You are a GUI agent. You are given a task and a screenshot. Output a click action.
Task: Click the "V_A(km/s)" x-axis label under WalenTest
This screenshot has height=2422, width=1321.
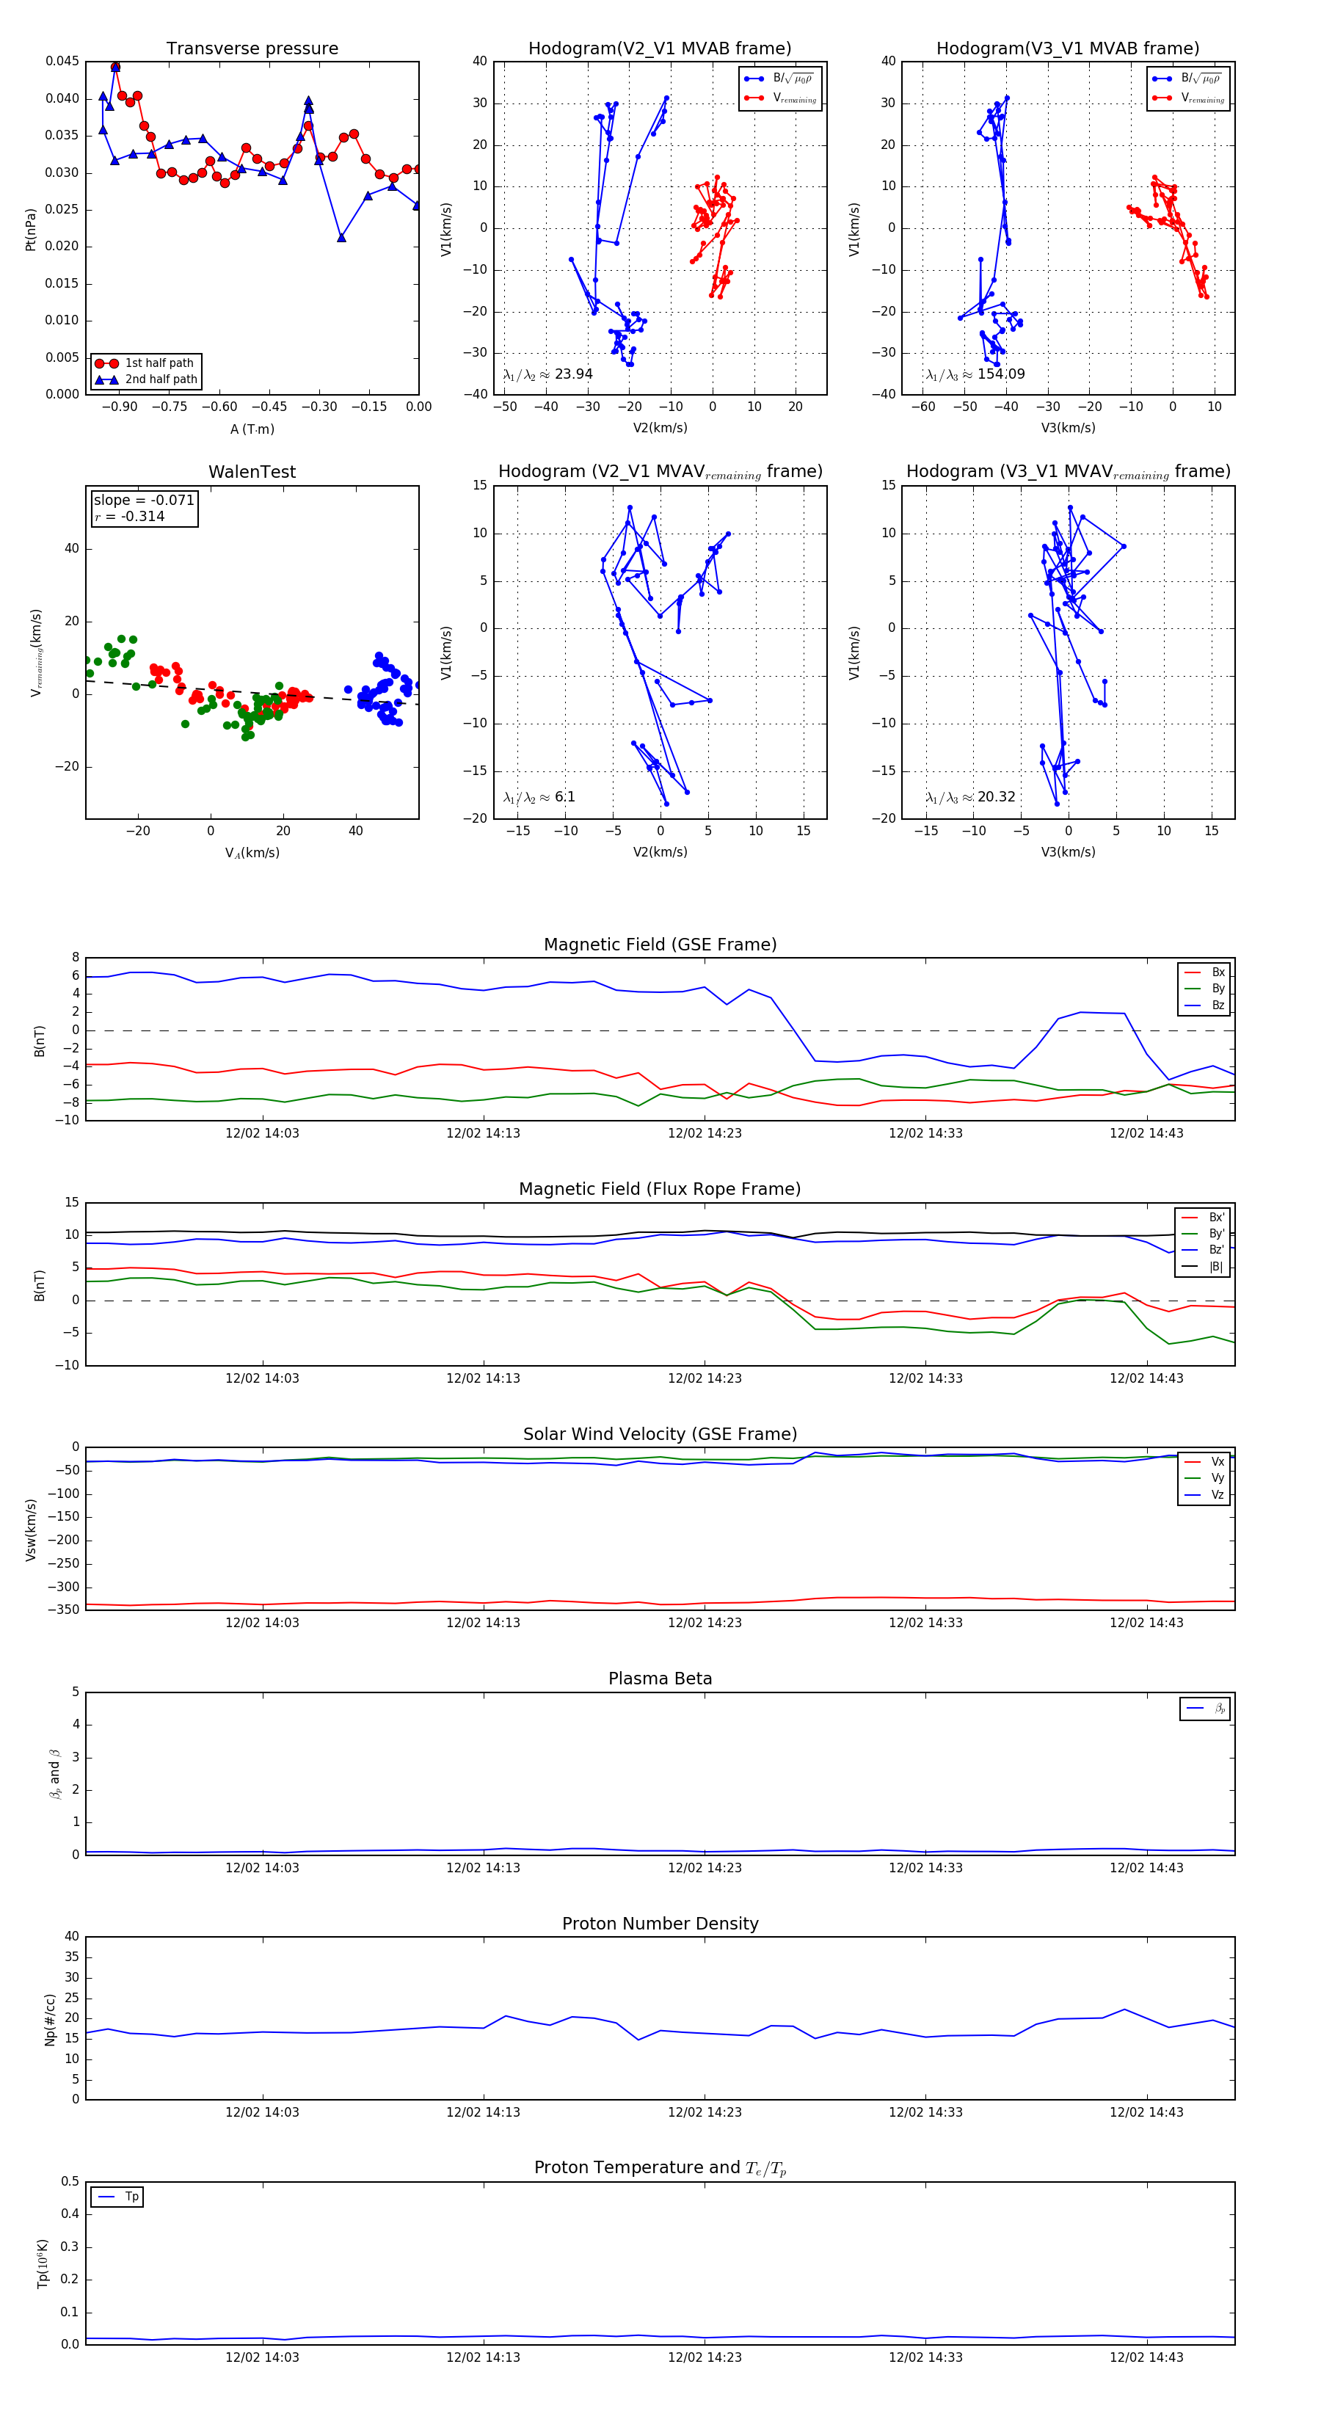coord(252,854)
